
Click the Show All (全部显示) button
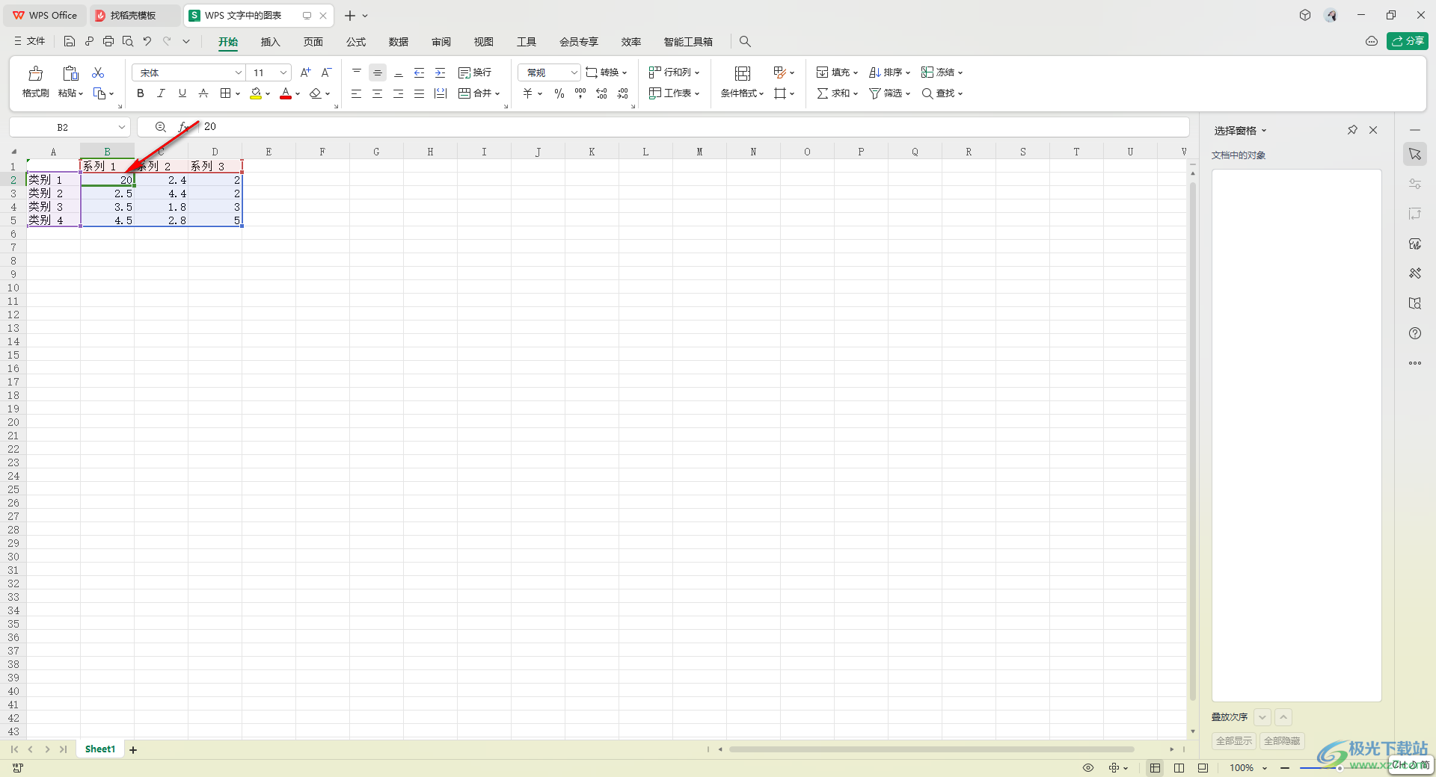point(1234,741)
